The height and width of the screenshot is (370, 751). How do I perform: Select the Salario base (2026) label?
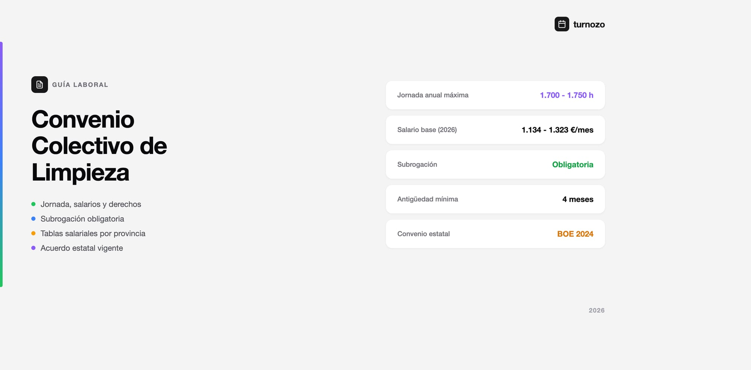427,130
